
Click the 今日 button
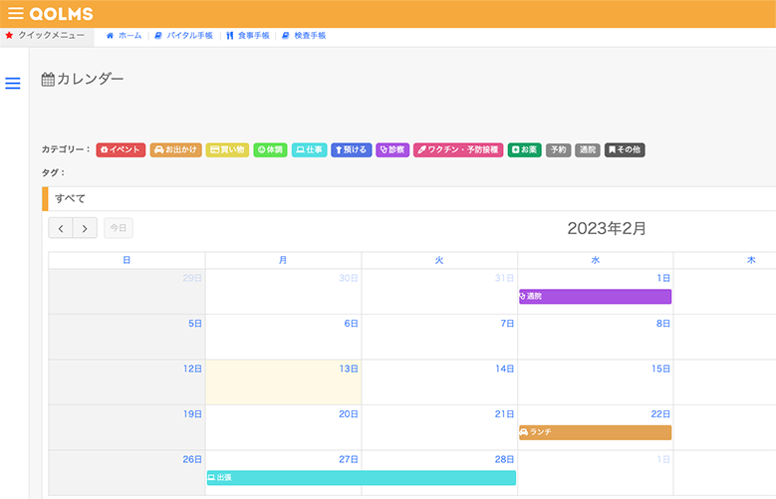[x=118, y=228]
